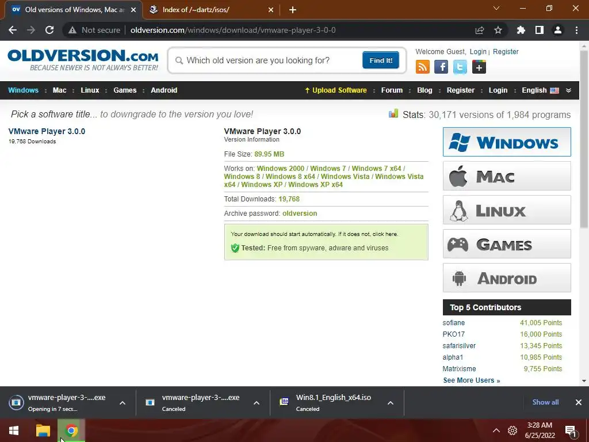
Task: Click the Login link beside Welcome Guest
Action: (x=478, y=51)
